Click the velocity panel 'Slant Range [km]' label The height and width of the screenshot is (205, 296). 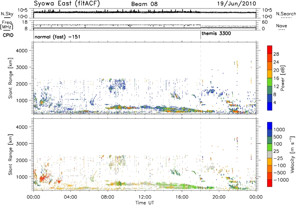(x=10, y=154)
